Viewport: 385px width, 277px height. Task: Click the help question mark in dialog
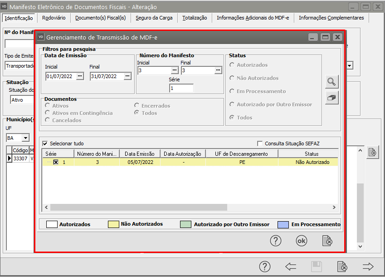276,241
